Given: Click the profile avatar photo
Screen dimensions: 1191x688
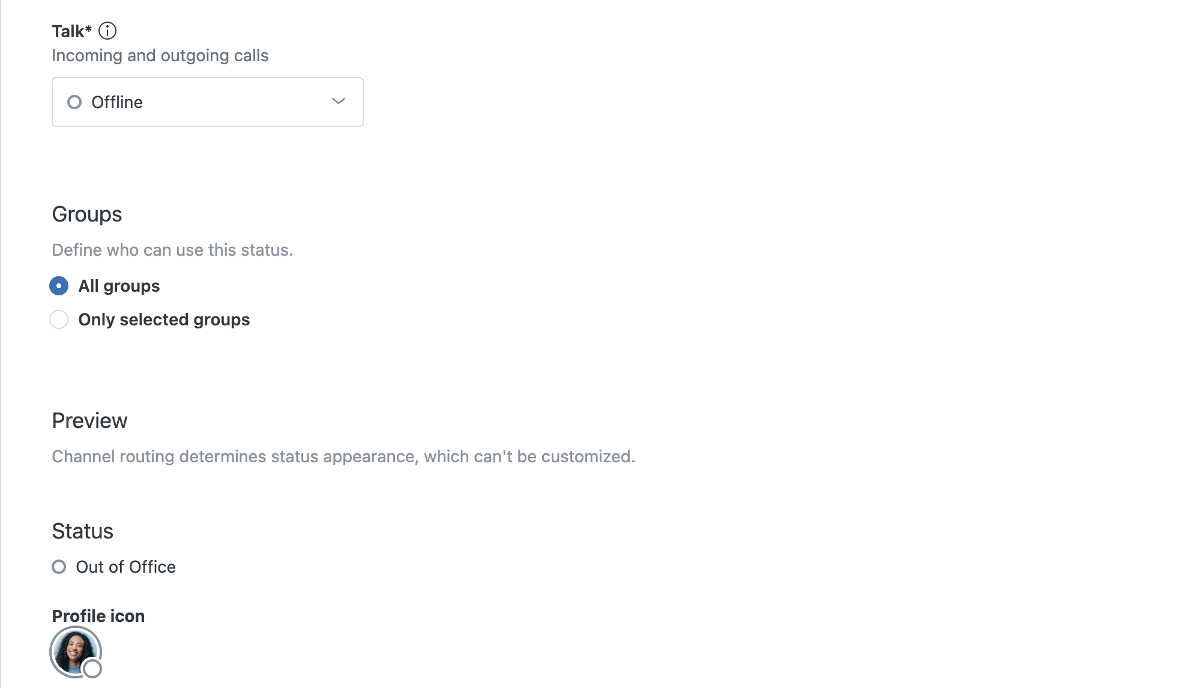Looking at the screenshot, I should pyautogui.click(x=73, y=650).
